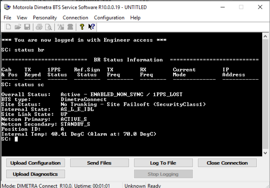270x188 pixels.
Task: Click the terminal scrollbar down arrow
Action: pos(265,153)
